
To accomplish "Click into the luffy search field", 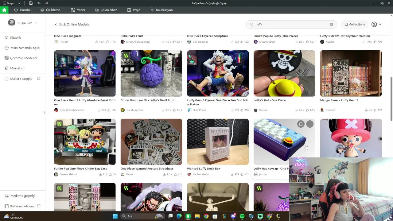I will (x=291, y=24).
